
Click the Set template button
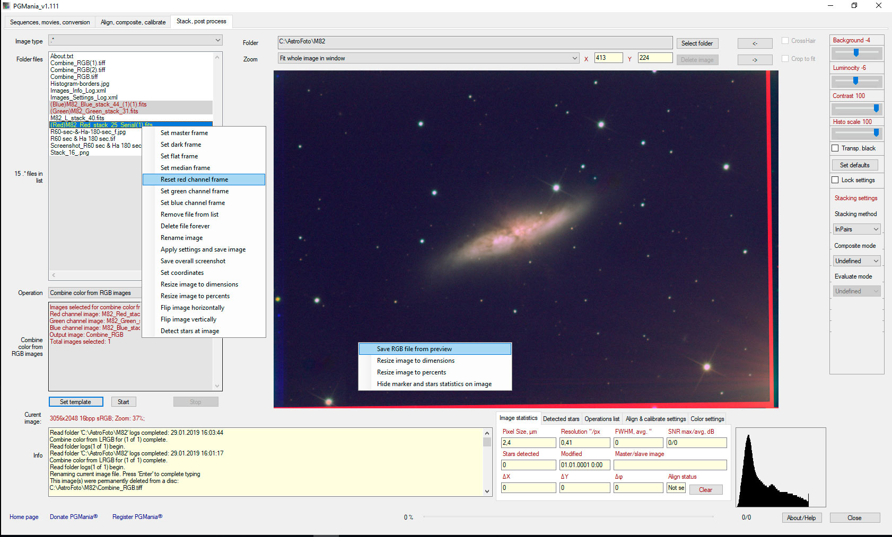point(76,402)
